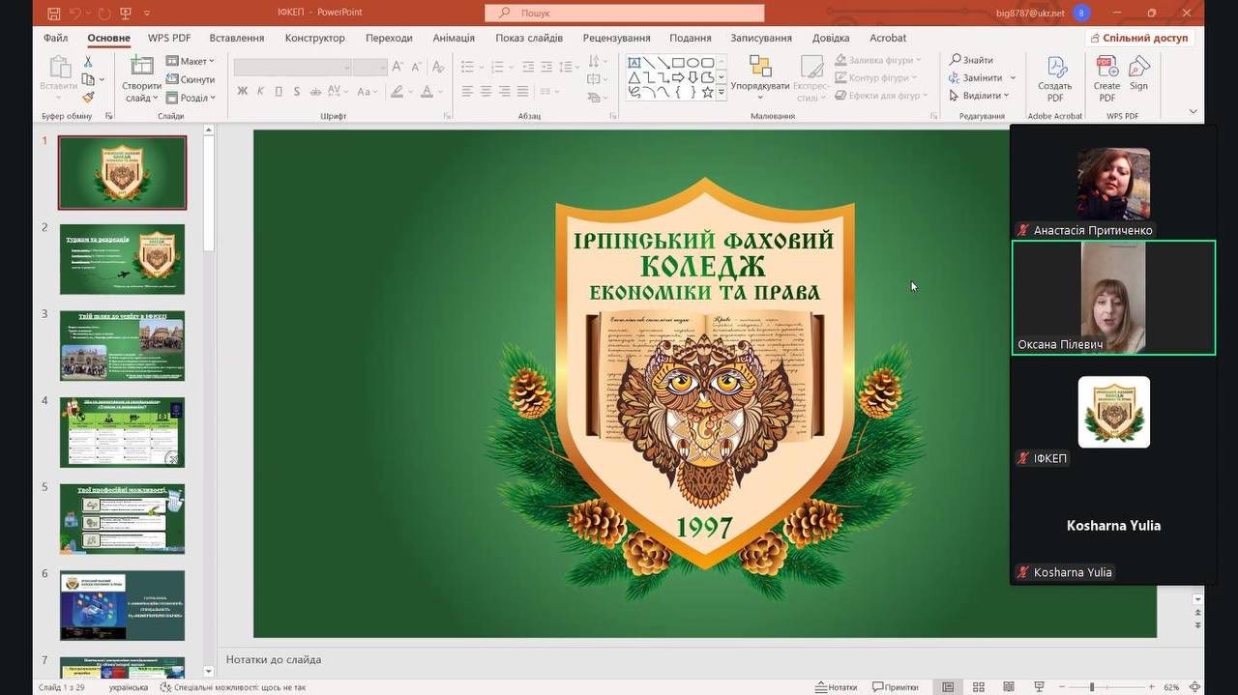Open the Макет layout dropdown
1238x695 pixels.
(190, 61)
